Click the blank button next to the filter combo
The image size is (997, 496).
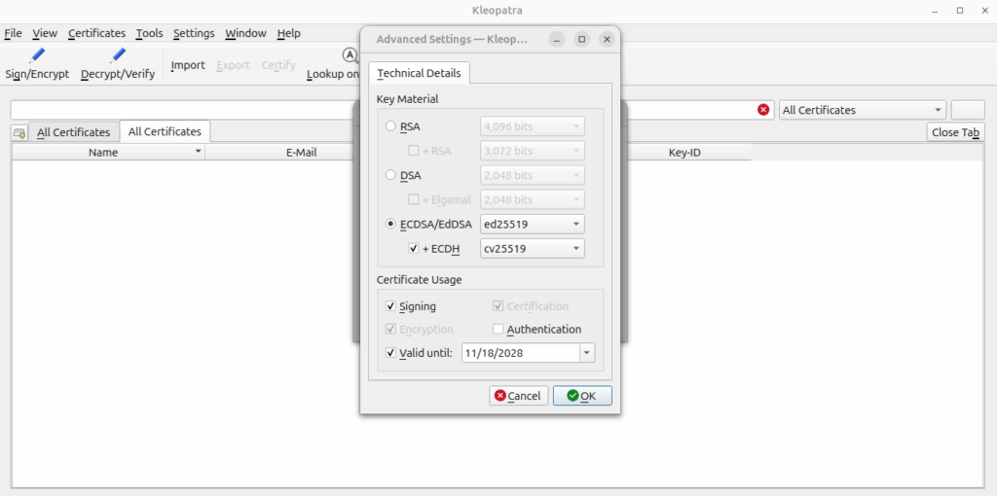[x=968, y=110]
